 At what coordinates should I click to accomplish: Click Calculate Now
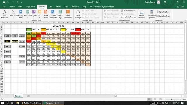pos(163,12)
